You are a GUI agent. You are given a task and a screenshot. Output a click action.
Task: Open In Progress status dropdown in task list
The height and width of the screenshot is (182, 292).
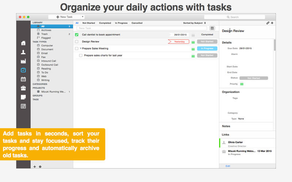click(x=207, y=48)
